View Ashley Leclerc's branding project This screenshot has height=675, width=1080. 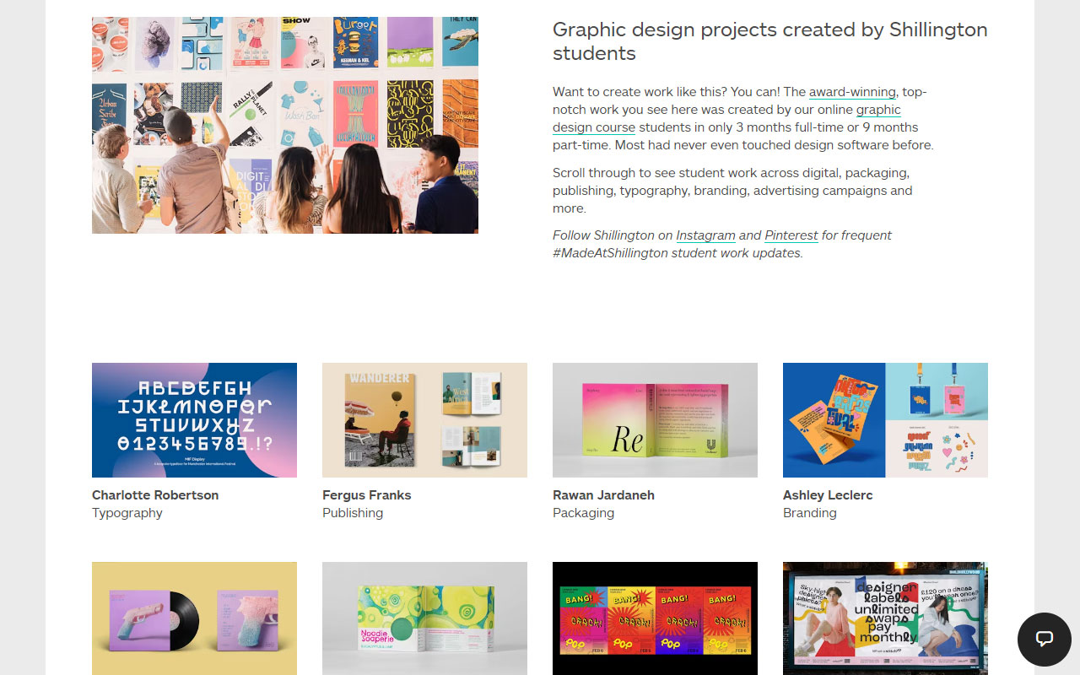(885, 419)
